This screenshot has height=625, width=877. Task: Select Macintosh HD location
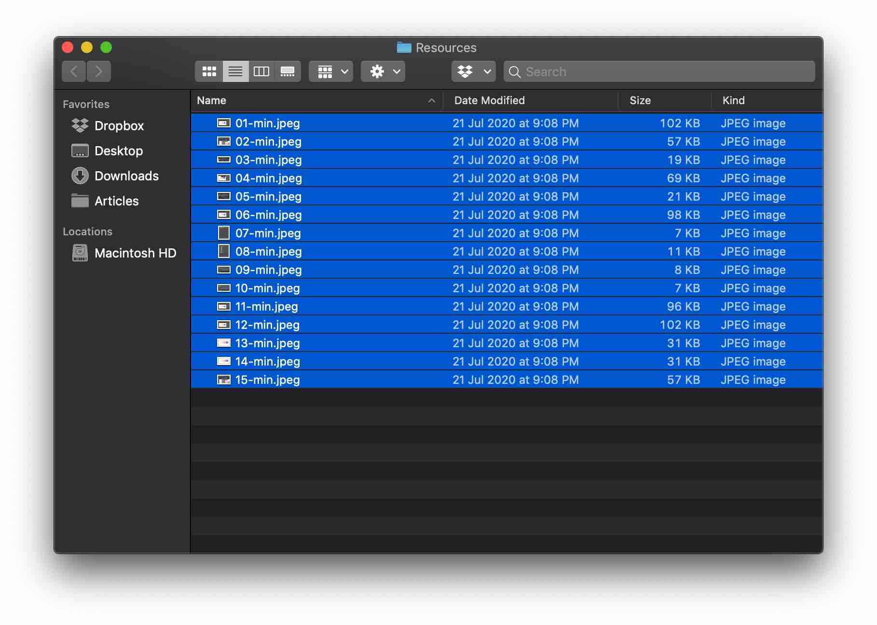124,253
